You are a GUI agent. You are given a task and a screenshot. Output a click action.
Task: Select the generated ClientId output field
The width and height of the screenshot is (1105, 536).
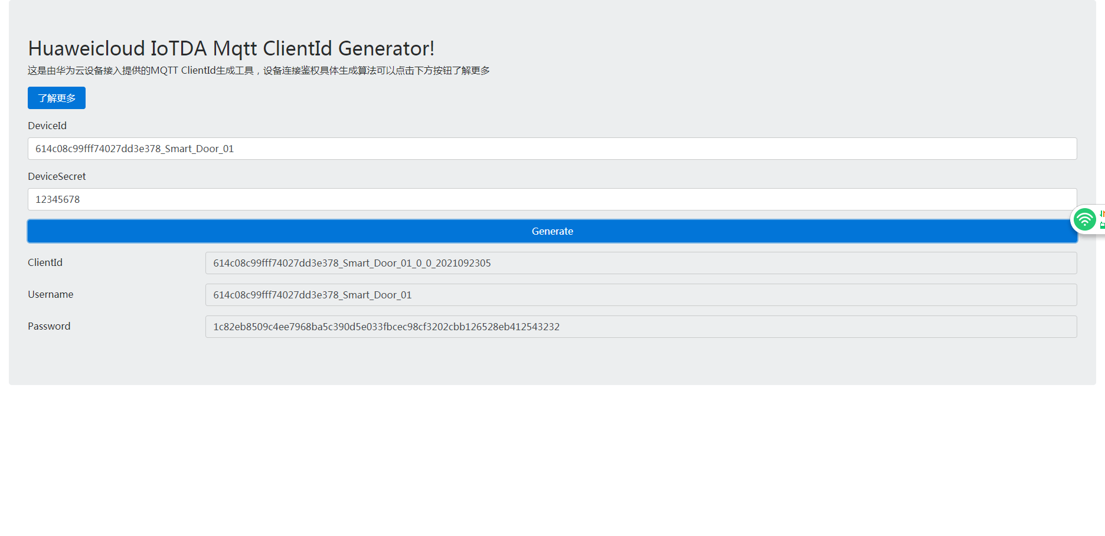[641, 263]
